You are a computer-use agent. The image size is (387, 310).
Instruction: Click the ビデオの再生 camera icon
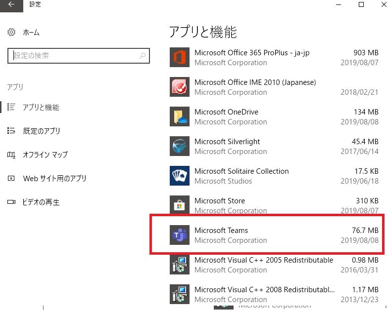(x=11, y=202)
